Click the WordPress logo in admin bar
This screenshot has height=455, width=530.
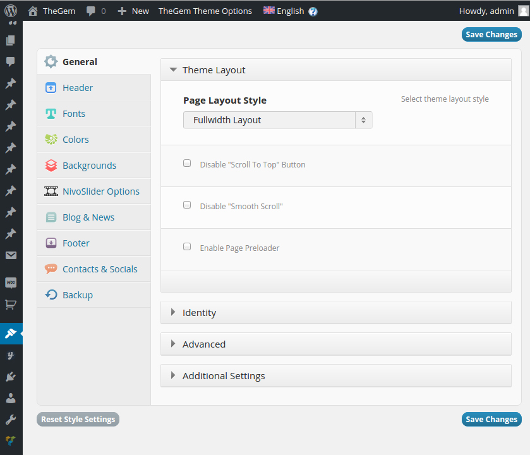pos(11,11)
